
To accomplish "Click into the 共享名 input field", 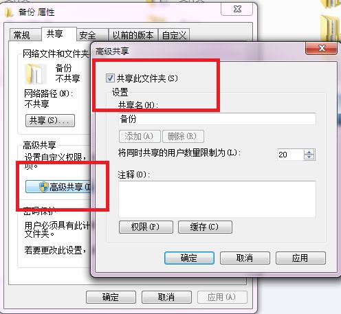I will click(x=217, y=119).
